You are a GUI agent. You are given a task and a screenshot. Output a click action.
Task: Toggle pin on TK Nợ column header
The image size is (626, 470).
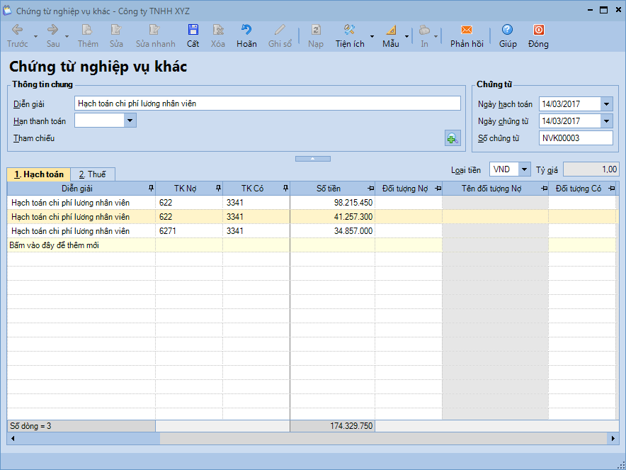218,189
